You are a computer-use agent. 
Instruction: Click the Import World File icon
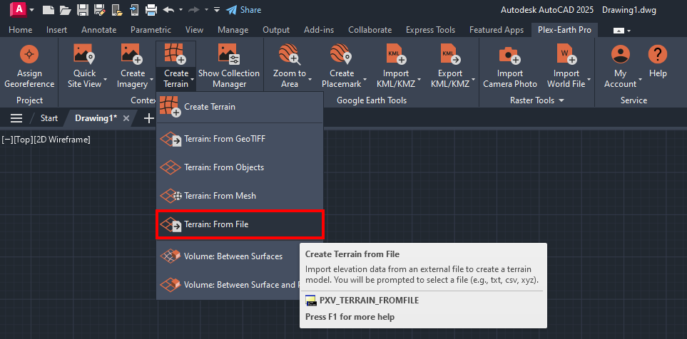(566, 54)
